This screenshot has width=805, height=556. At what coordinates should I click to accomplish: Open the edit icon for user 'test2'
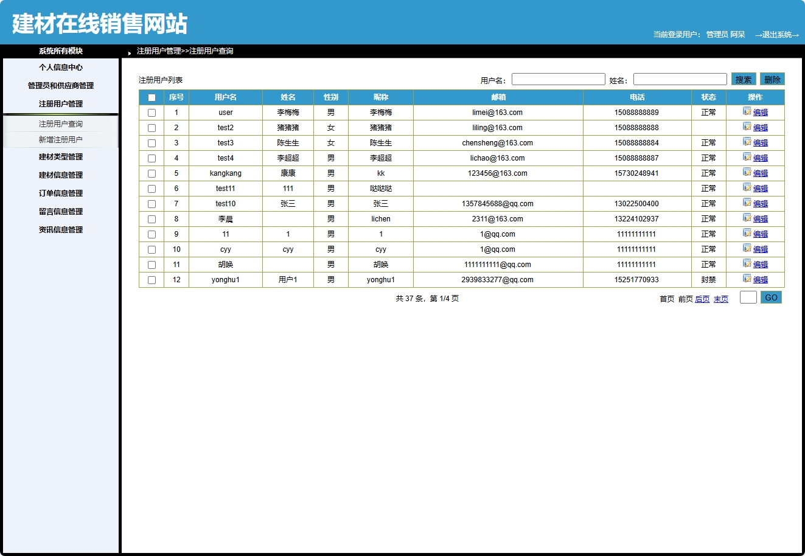tap(747, 127)
